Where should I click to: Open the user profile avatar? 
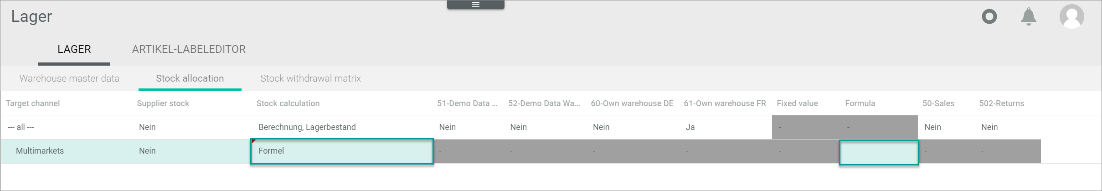click(1071, 17)
